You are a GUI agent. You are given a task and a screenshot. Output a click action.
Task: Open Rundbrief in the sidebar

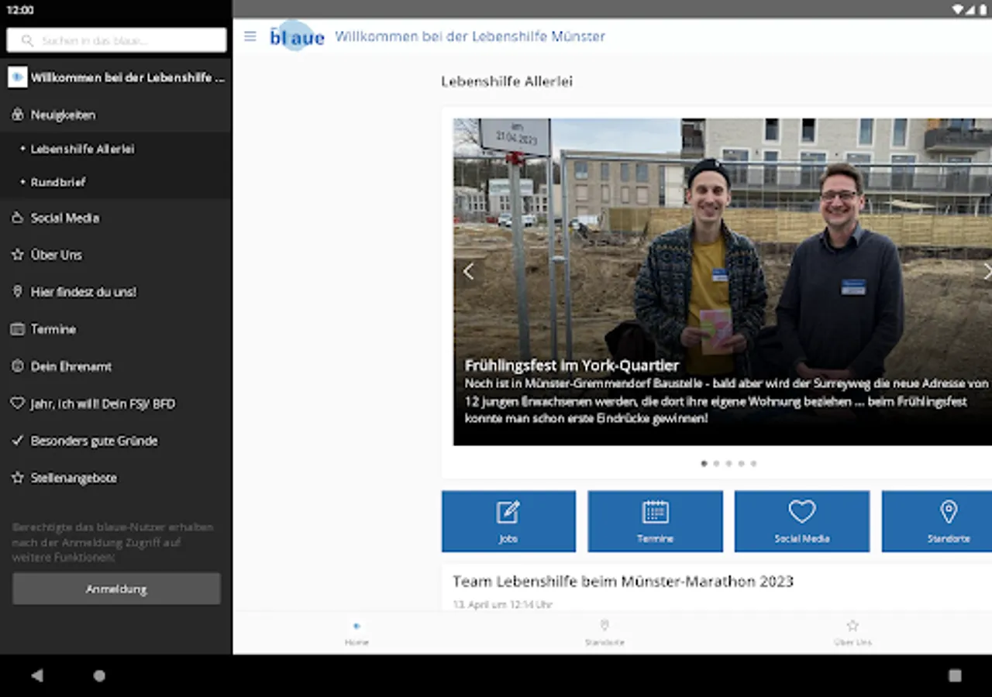click(116, 182)
